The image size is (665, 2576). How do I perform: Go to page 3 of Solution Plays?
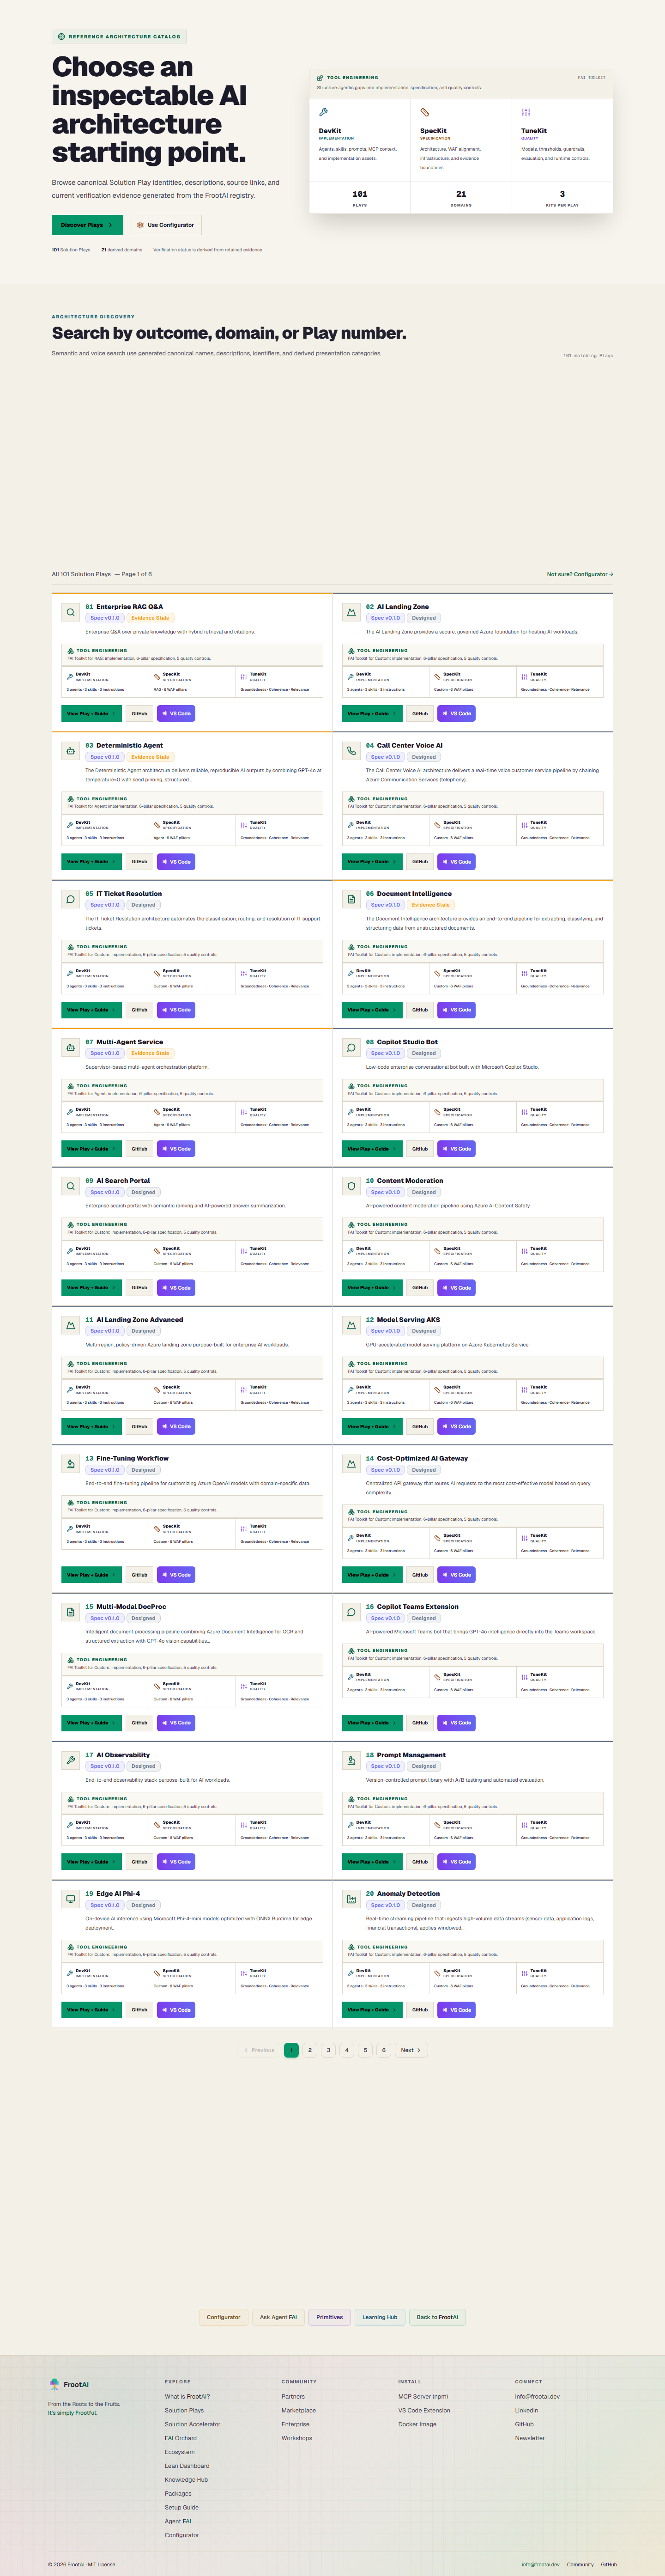click(x=328, y=2050)
